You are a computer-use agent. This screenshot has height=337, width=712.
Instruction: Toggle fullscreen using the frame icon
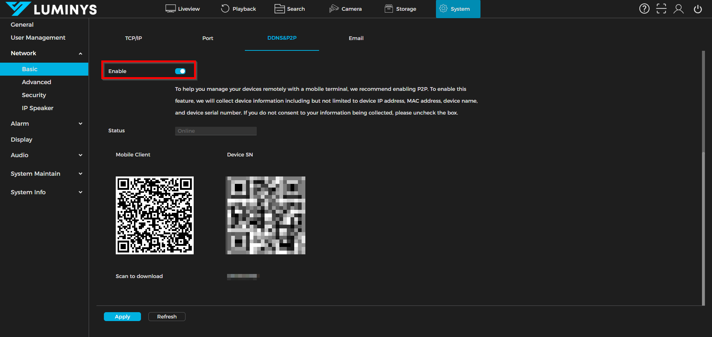click(x=661, y=9)
